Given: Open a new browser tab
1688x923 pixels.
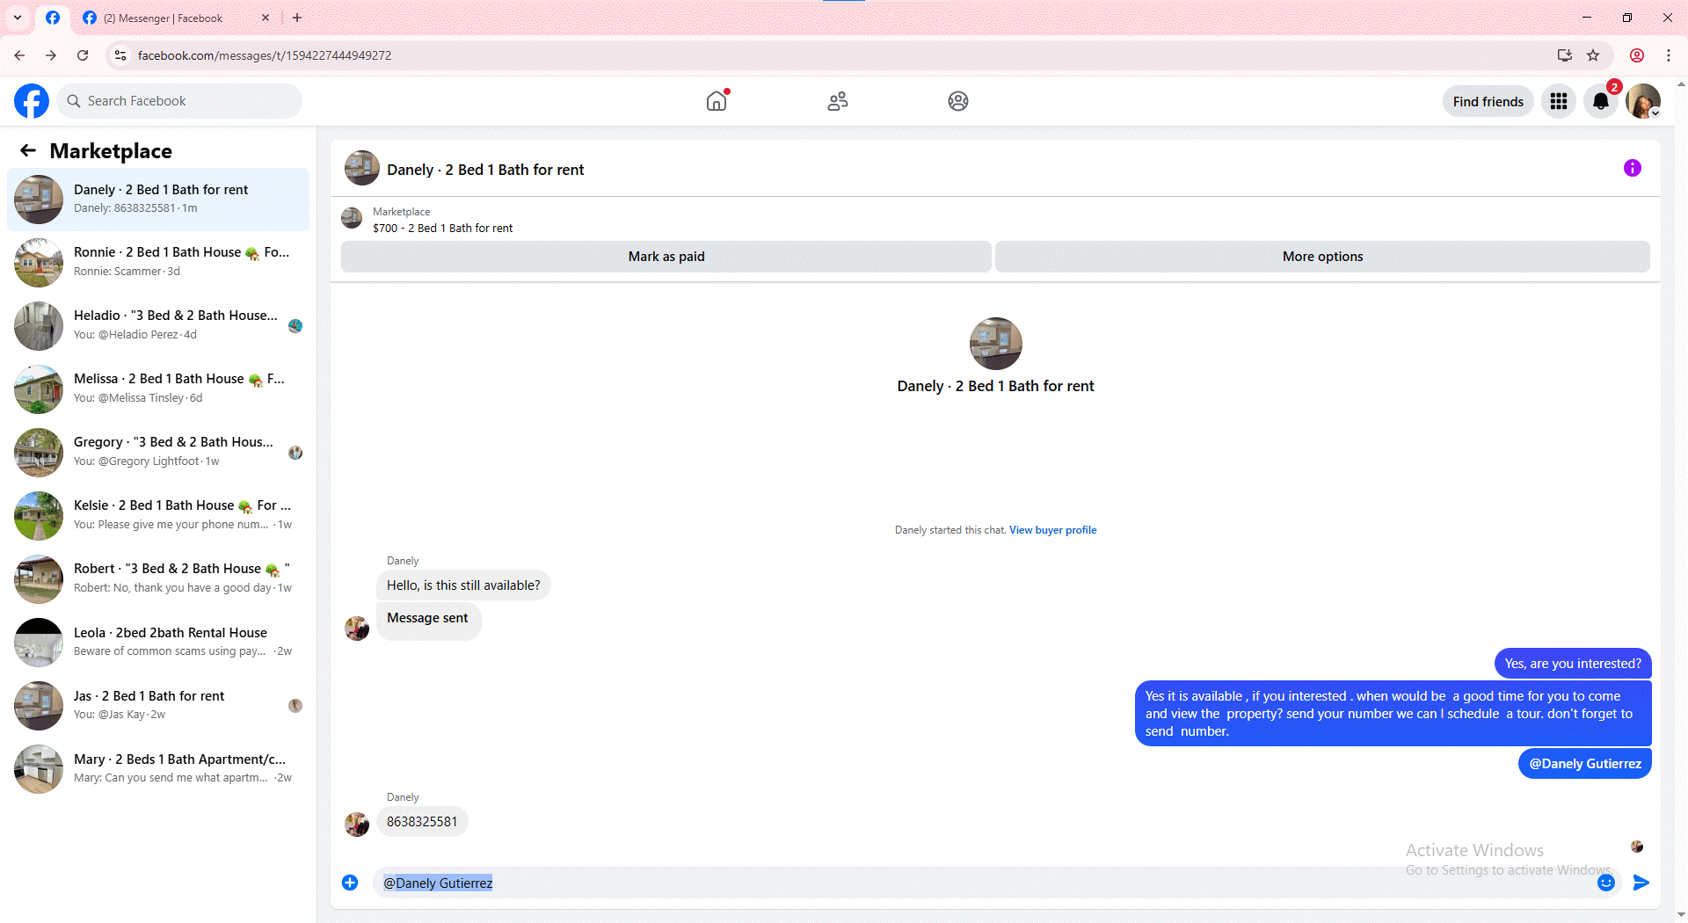Looking at the screenshot, I should pos(297,18).
